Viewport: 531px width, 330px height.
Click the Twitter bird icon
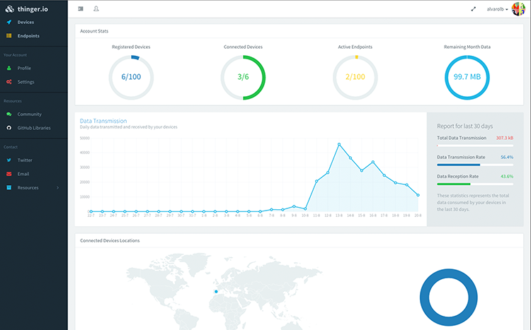pos(9,160)
